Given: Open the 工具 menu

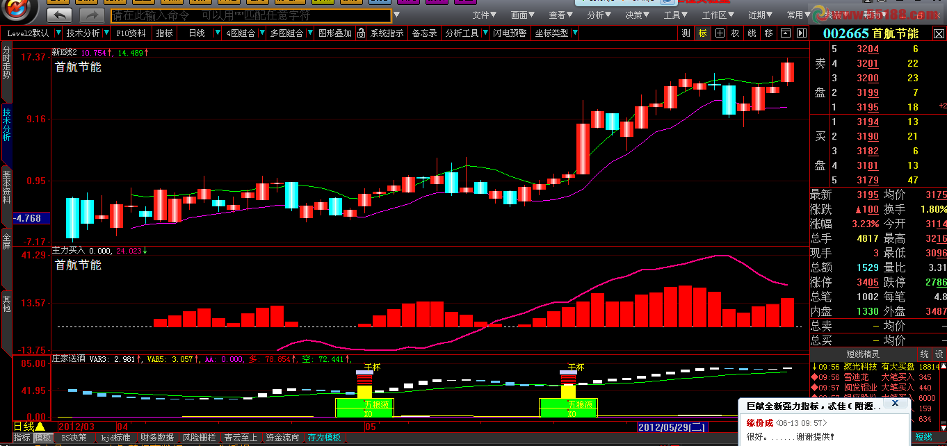Looking at the screenshot, I should click(676, 15).
